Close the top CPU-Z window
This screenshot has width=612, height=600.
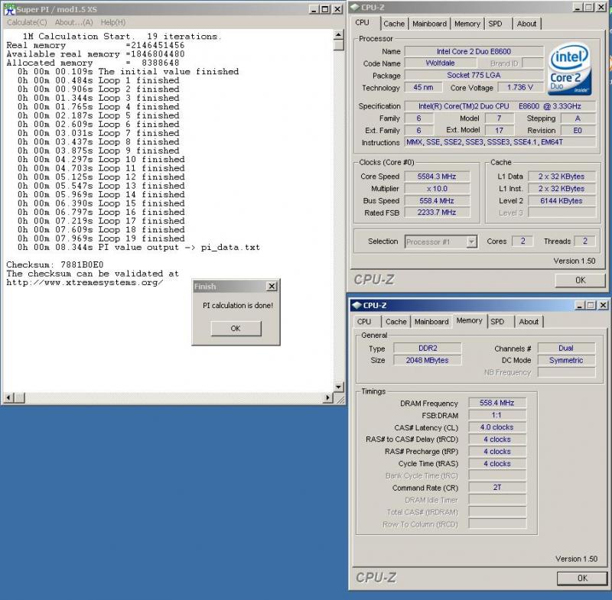tap(601, 8)
